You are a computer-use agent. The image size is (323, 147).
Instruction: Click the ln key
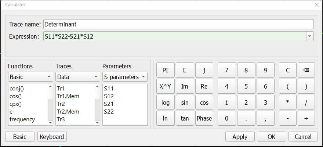pos(166,118)
